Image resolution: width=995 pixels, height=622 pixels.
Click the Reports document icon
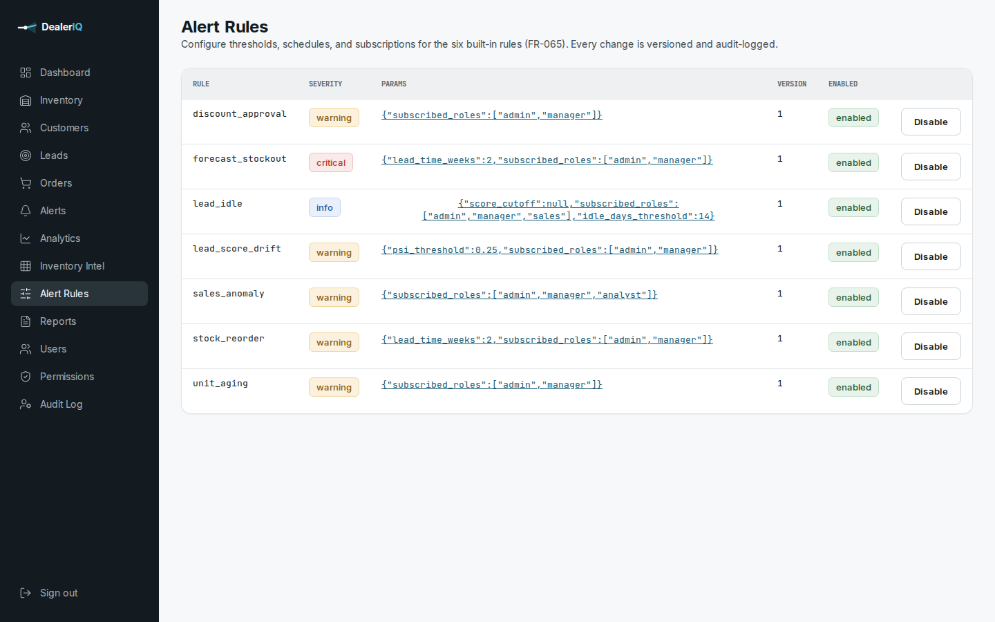26,321
